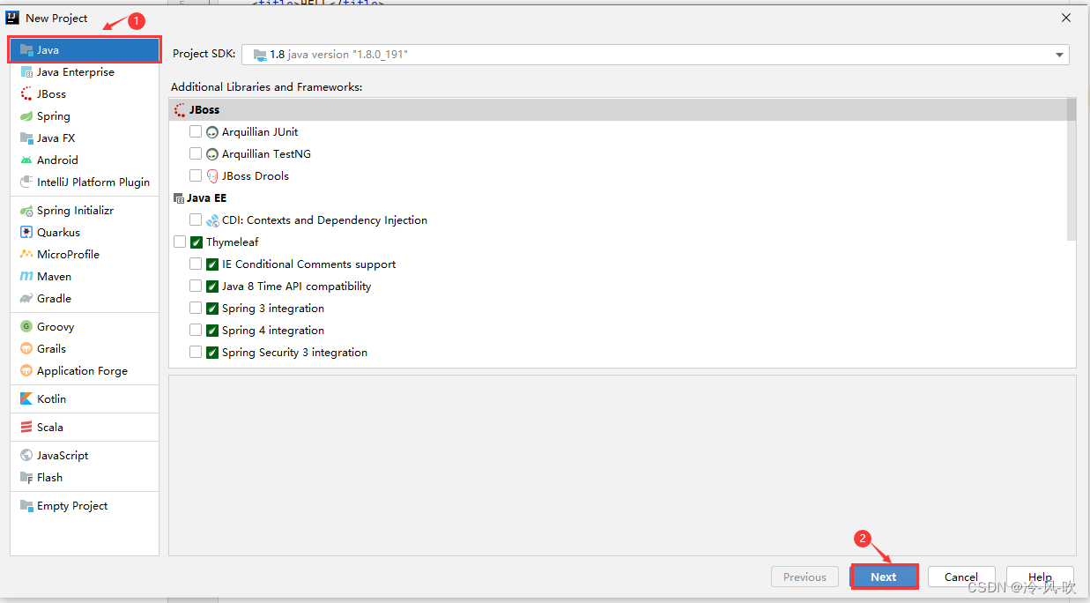The width and height of the screenshot is (1090, 603).
Task: Click the Kotlin logo icon
Action: point(26,399)
